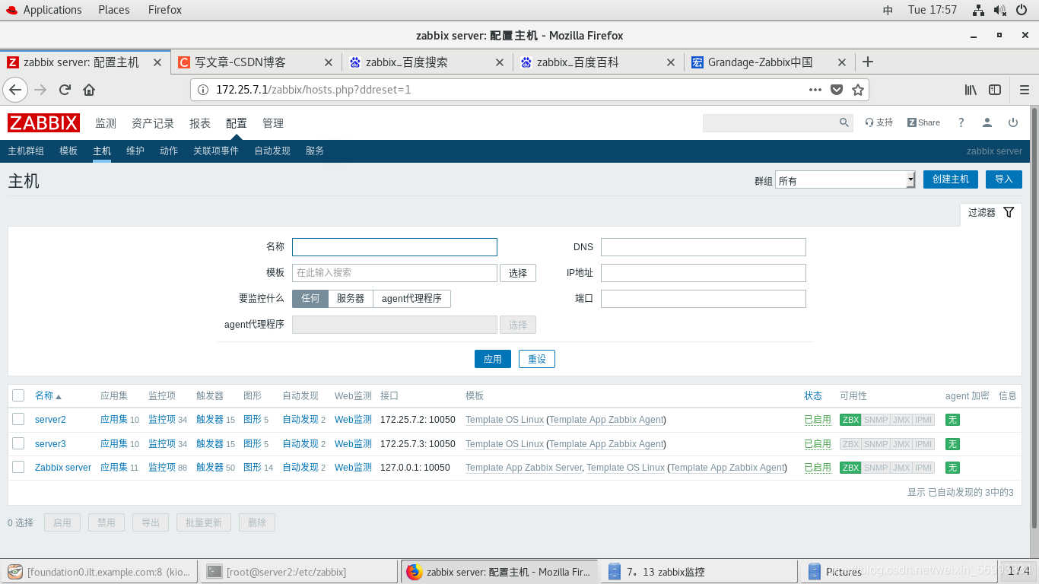Switch to Grandage-Zabbix中国 tab
Image resolution: width=1039 pixels, height=584 pixels.
click(x=769, y=62)
